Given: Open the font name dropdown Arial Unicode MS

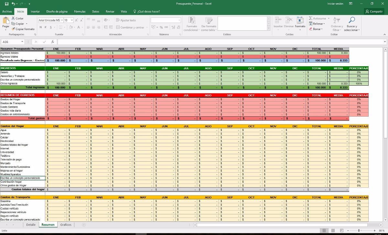Looking at the screenshot, I should point(61,20).
